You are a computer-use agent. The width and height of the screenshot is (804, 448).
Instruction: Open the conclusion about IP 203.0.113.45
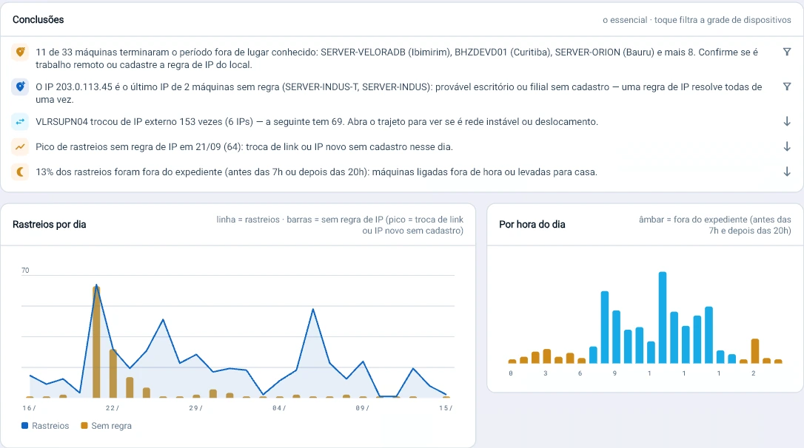[x=402, y=93]
